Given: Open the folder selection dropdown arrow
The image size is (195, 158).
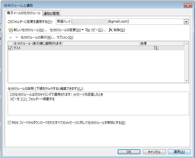Looking at the screenshot, I should pyautogui.click(x=186, y=22).
